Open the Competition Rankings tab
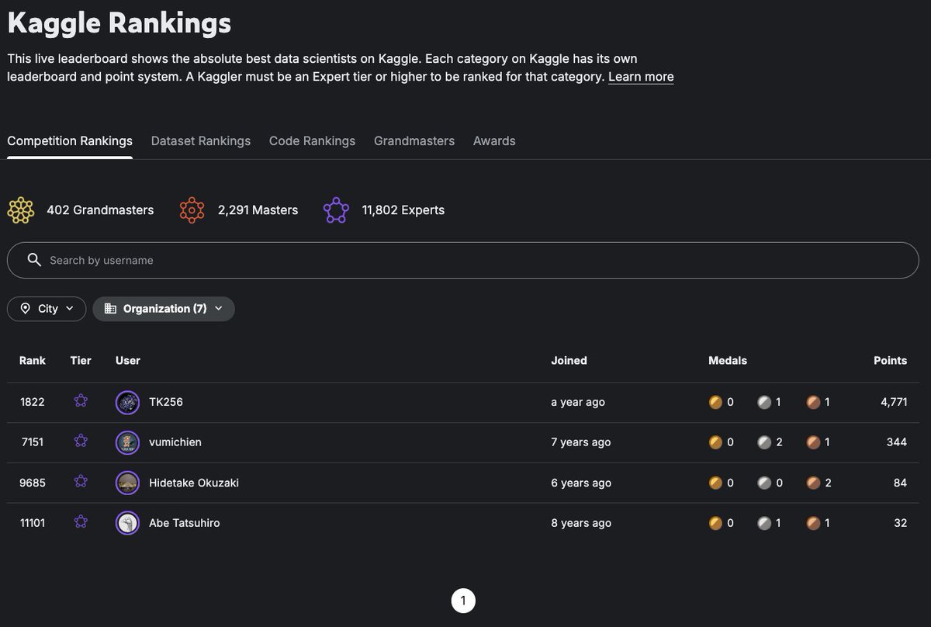931x627 pixels. click(x=70, y=140)
